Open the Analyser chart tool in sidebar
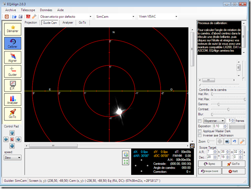251x189 pixels. pos(13,100)
